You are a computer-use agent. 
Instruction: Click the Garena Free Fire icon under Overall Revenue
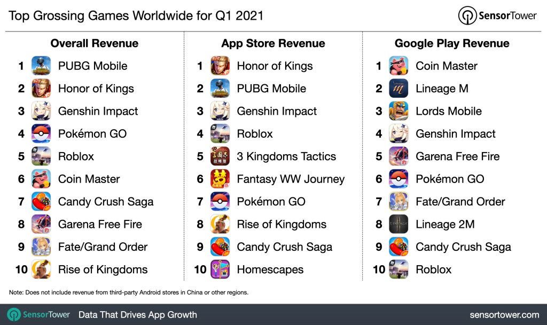41,224
